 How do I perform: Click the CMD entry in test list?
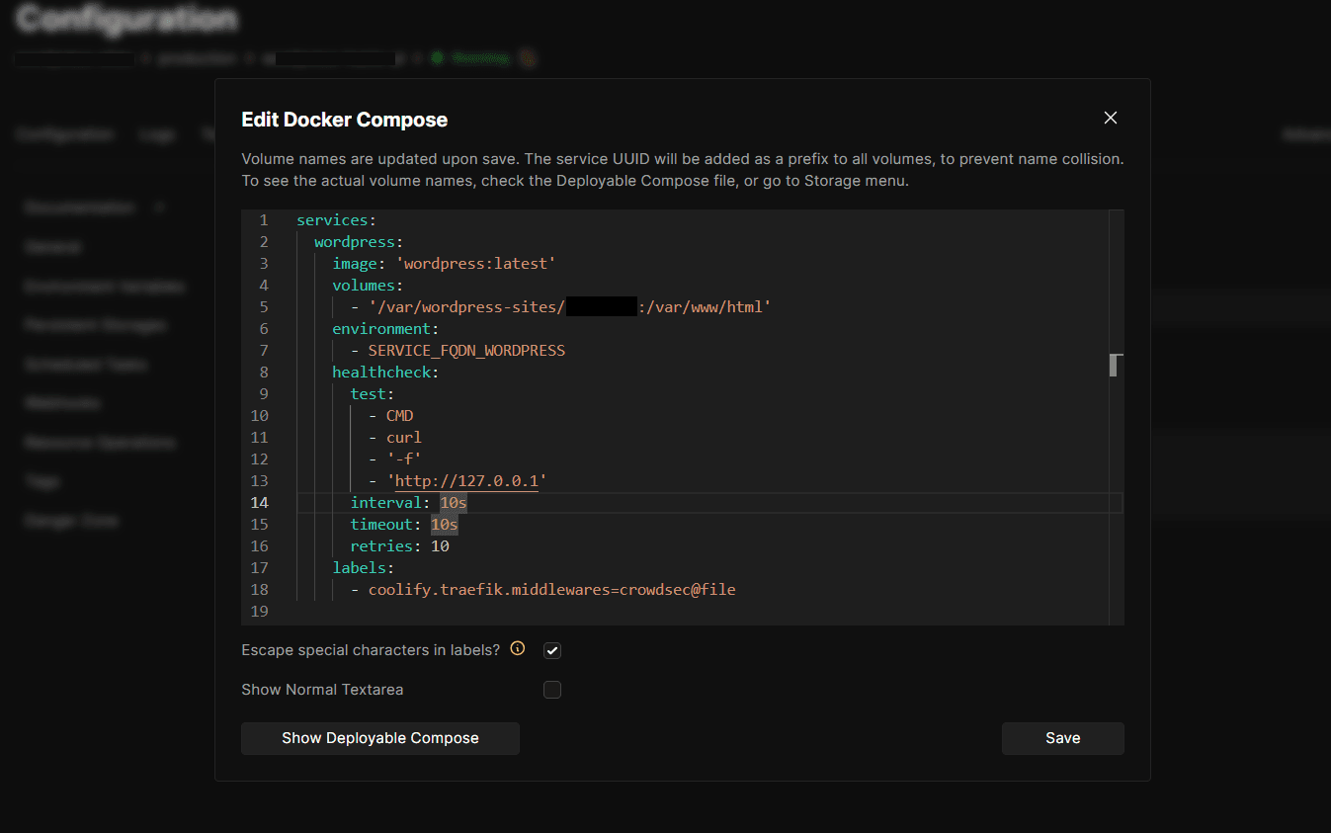coord(399,416)
